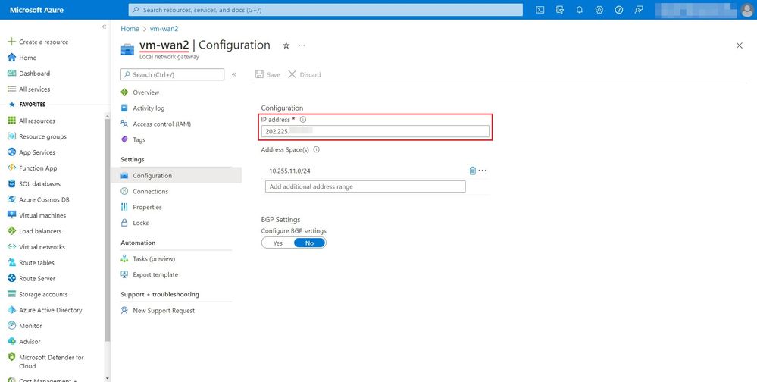Delete the 10.255.11.0/24 address space

click(472, 171)
